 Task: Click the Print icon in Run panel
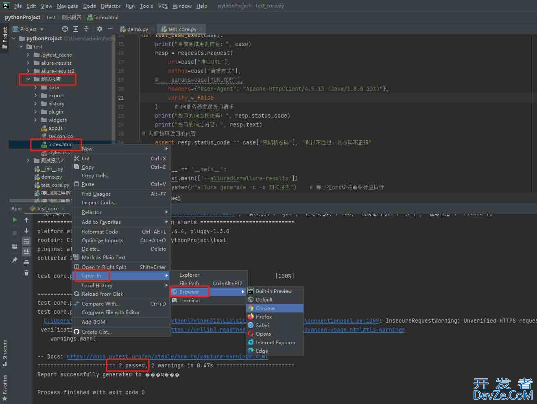click(x=26, y=262)
